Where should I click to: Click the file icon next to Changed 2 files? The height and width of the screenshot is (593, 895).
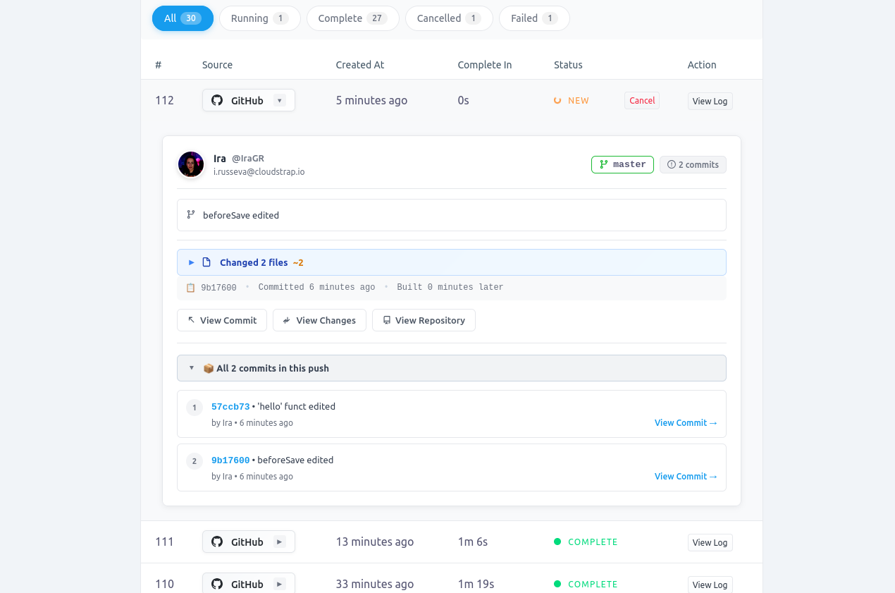(x=206, y=262)
